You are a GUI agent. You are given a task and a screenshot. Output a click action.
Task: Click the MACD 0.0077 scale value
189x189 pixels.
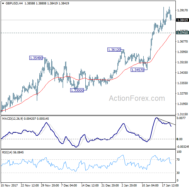click(x=181, y=118)
